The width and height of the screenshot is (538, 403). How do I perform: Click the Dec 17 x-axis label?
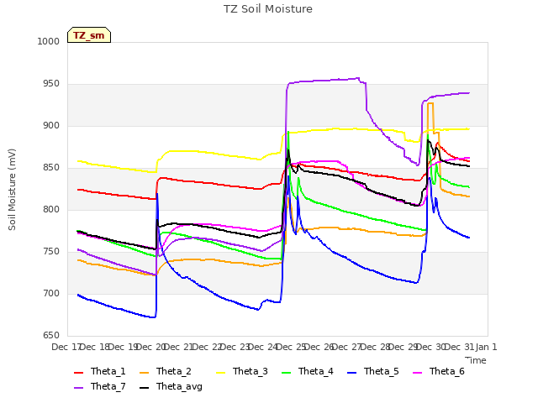click(x=66, y=347)
